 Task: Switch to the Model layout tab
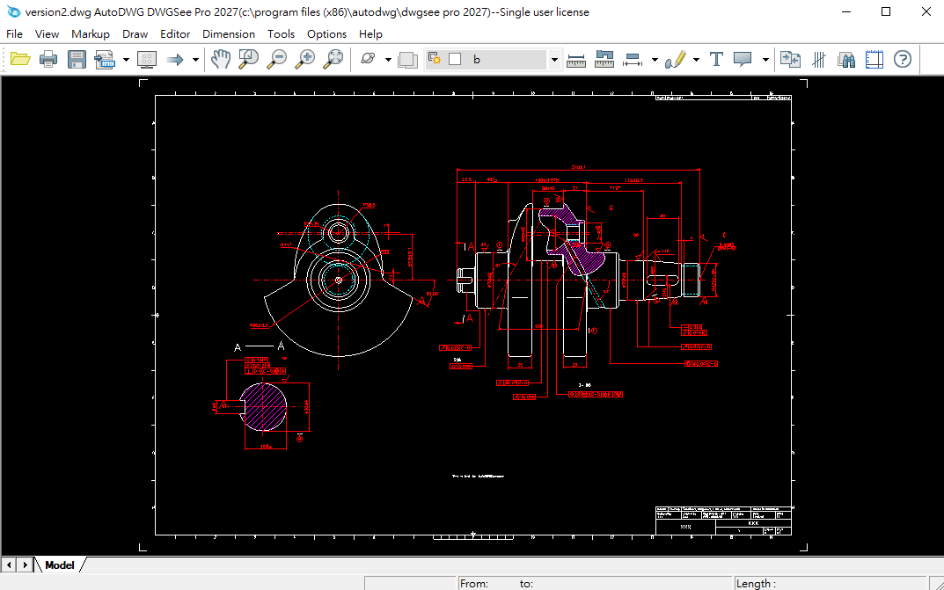click(x=60, y=565)
